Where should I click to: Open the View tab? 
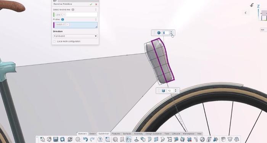(x=199, y=134)
